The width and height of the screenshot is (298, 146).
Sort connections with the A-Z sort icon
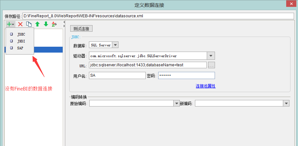[54, 24]
